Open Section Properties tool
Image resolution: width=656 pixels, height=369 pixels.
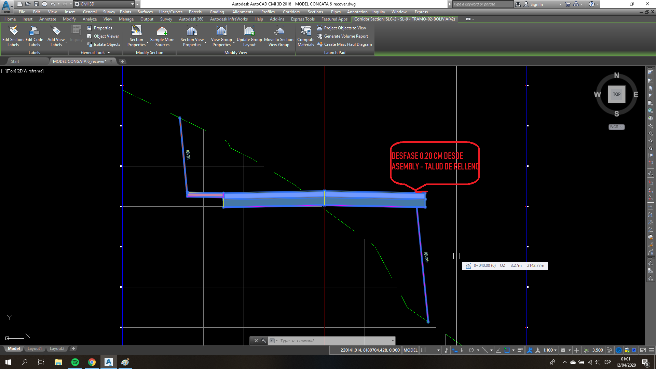pos(136,36)
